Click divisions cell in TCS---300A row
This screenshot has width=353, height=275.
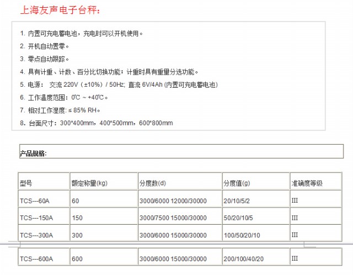point(173,235)
